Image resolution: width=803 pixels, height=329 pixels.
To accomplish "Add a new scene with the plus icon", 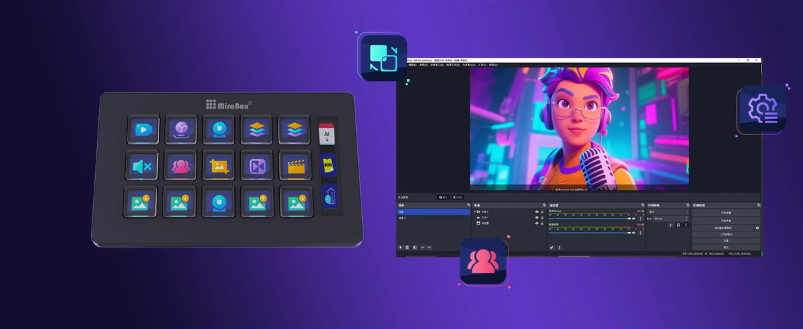I will [400, 247].
